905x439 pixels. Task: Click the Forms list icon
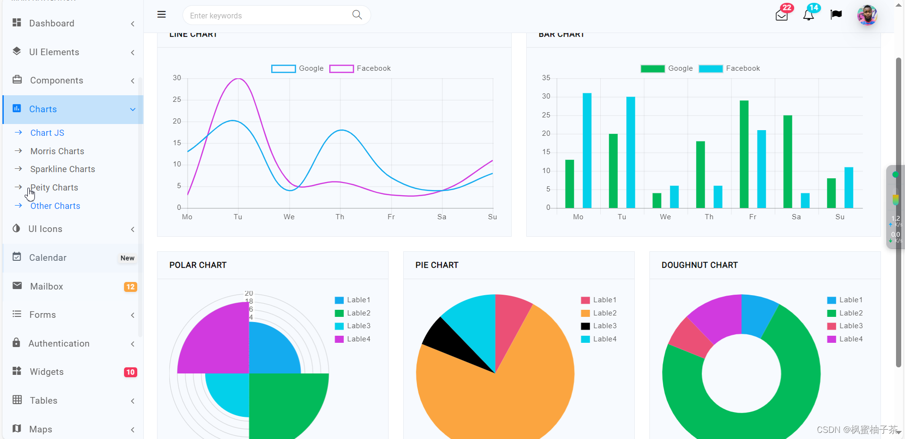(17, 314)
